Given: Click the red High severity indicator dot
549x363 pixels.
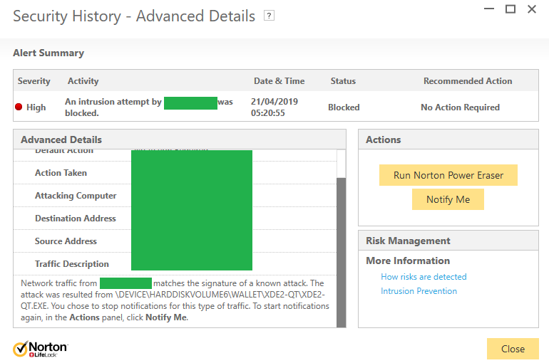Looking at the screenshot, I should point(19,107).
